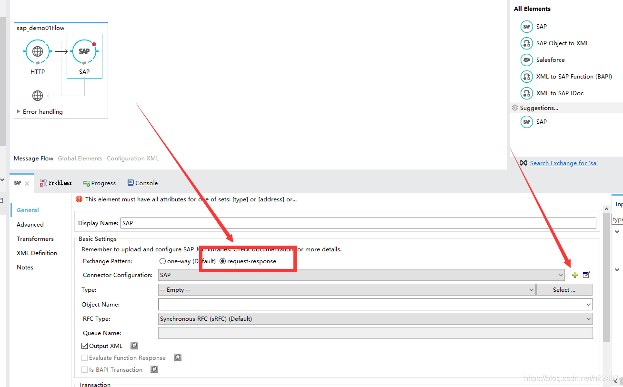
Task: Open the Object Name combo box
Action: 375,304
